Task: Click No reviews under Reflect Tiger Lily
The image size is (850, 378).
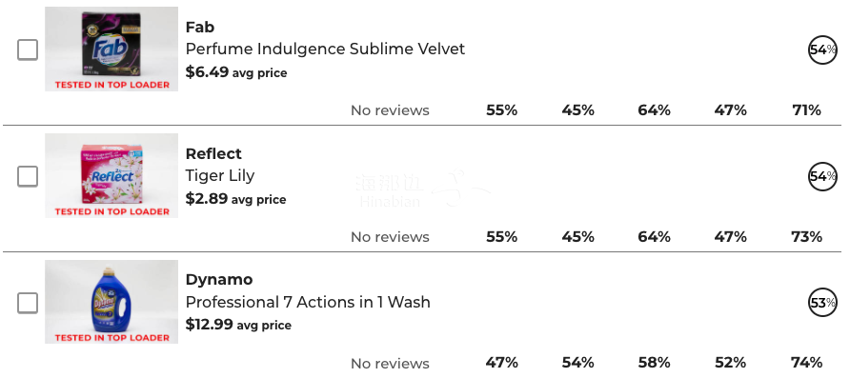Action: [390, 237]
